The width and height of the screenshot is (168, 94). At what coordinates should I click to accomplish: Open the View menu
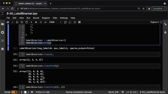pyautogui.click(x=22, y=18)
